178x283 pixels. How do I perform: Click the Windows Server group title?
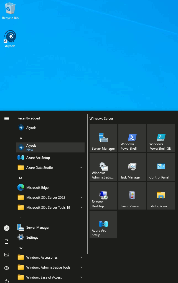coord(101,119)
